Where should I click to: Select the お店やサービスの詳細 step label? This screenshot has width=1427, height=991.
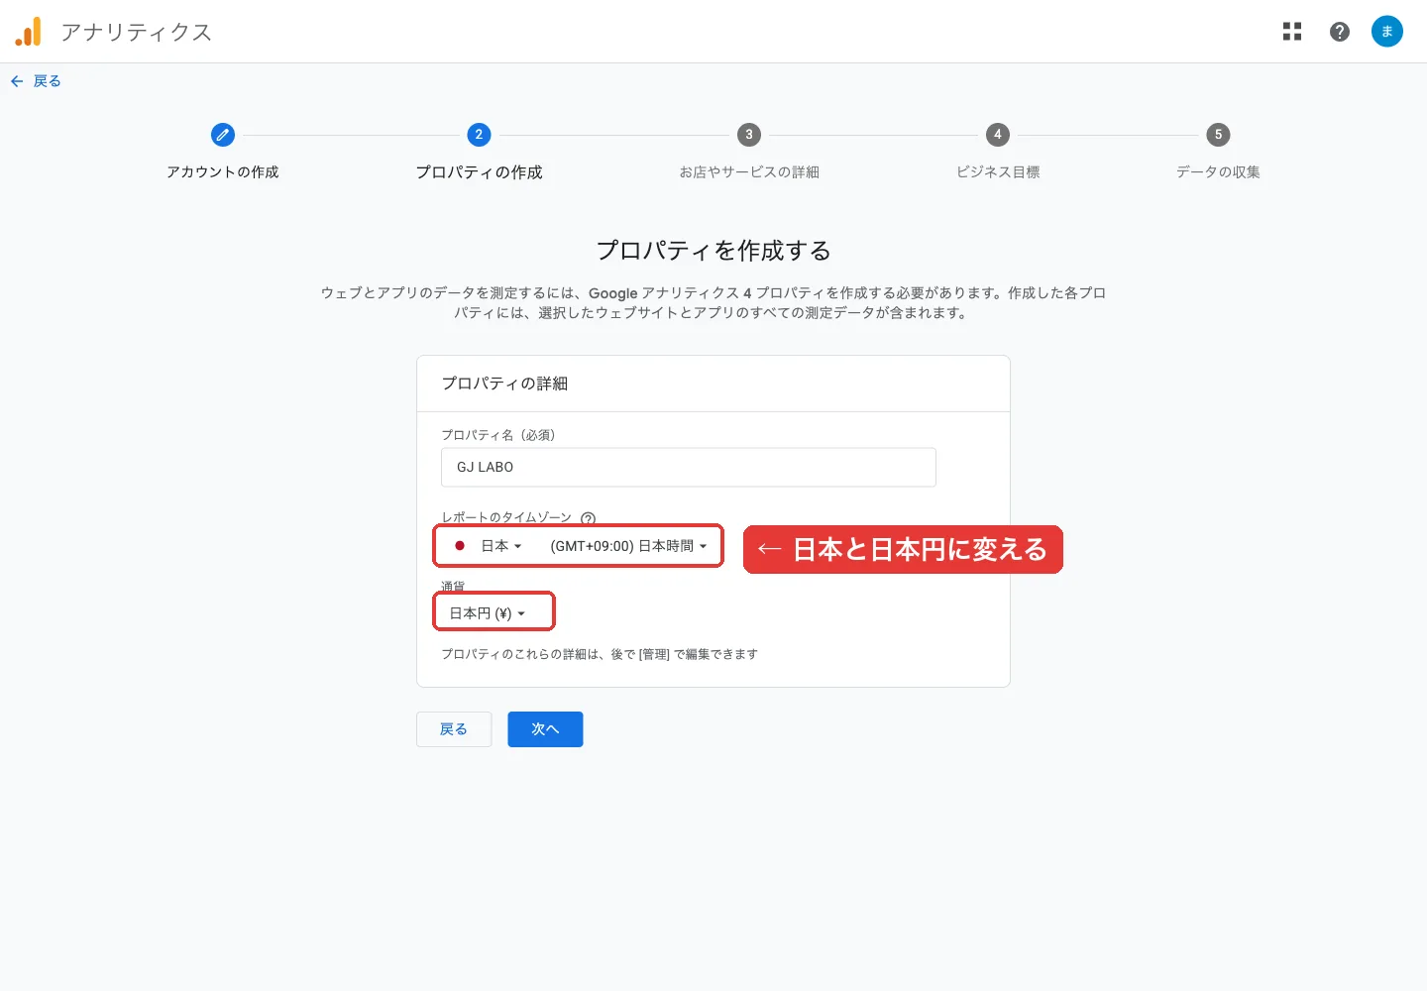point(749,172)
